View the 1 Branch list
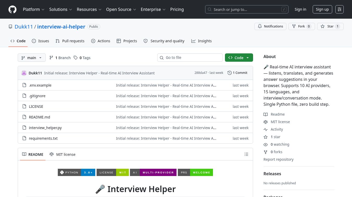 (60, 58)
